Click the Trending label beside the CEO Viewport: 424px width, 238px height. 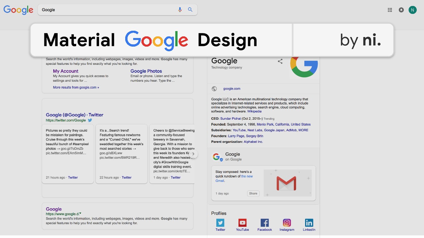point(269,119)
